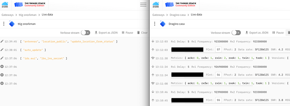The width and height of the screenshot is (290, 106).
Task: Toggle Verbose stream in Dragino casa window
Action: 236,33
